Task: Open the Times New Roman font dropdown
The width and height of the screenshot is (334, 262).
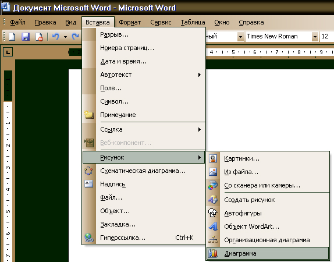Action: click(x=315, y=37)
